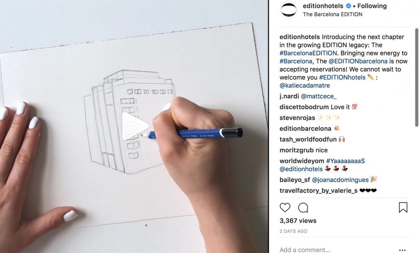Image resolution: width=419 pixels, height=253 pixels.
Task: Open the three-dot more options menu
Action: coord(402,250)
